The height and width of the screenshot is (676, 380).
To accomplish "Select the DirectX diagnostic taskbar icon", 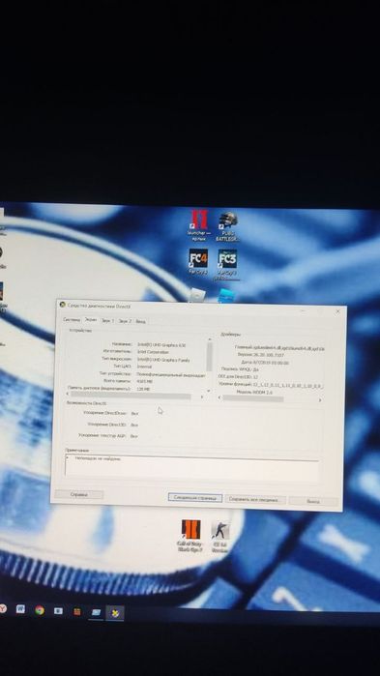I will [115, 613].
